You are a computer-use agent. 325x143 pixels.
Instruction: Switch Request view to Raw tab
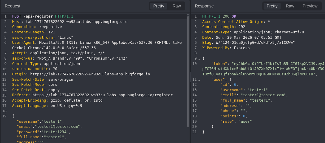click(x=177, y=6)
